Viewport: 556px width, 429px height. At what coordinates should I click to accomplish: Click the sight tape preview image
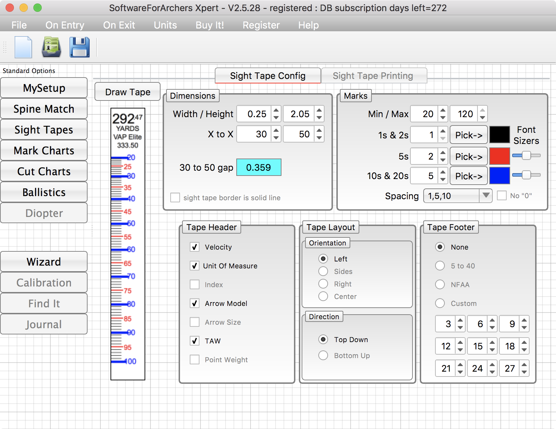128,244
